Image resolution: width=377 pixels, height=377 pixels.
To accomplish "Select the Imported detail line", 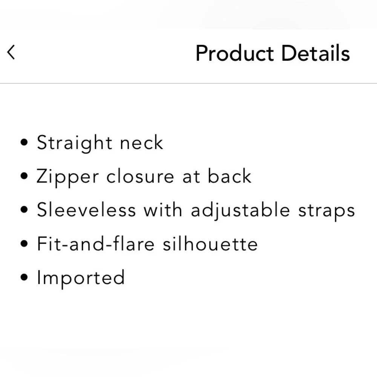I will pos(81,279).
